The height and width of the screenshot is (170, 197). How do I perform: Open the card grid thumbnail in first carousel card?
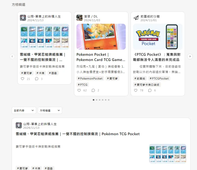click(x=44, y=37)
